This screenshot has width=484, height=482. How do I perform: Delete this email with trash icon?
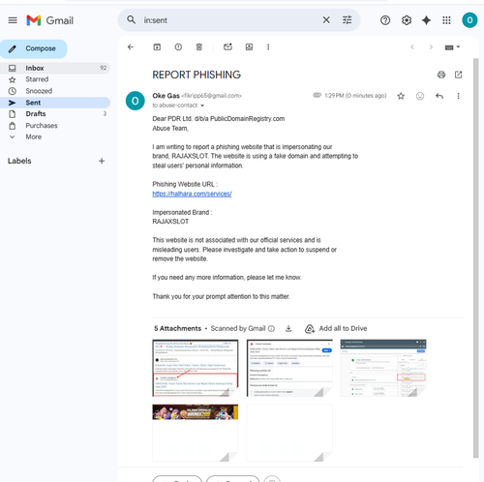click(199, 47)
